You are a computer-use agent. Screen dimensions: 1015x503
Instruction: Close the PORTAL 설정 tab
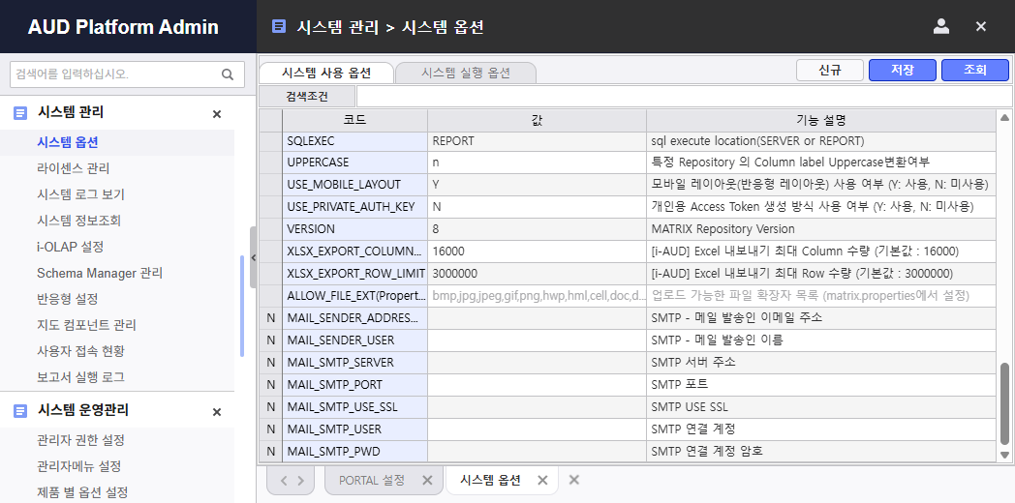click(x=427, y=481)
